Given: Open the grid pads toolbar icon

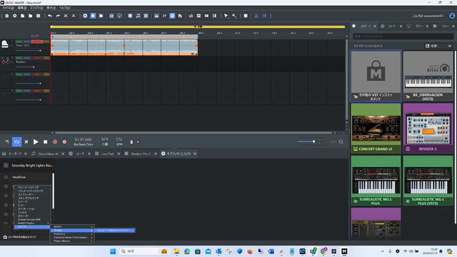Looking at the screenshot, I should [x=146, y=16].
